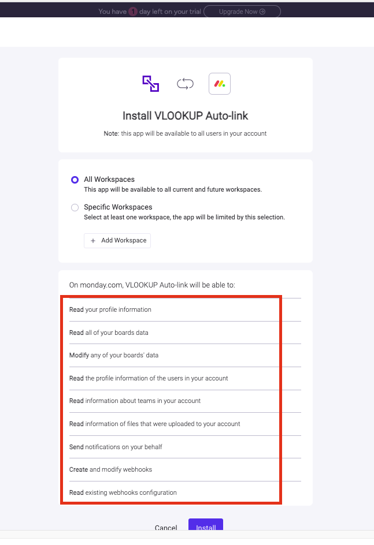Screen dimensions: 374x545
Task: Click the plus icon in Add Workspace
Action: (93, 241)
